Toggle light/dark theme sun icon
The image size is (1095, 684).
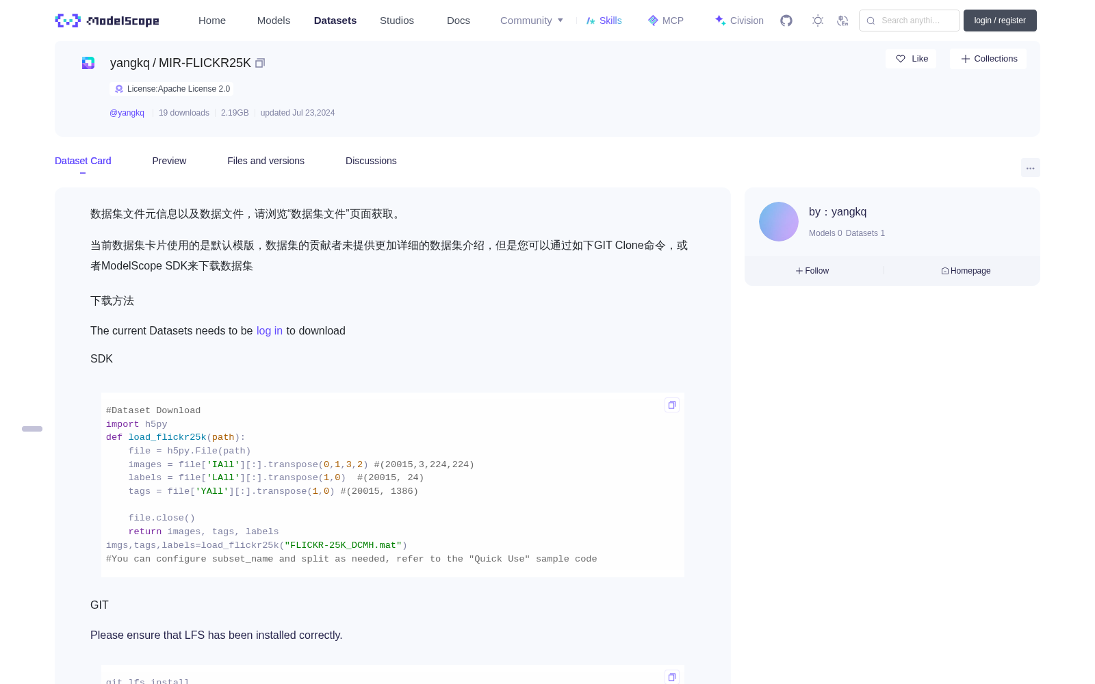click(x=818, y=21)
